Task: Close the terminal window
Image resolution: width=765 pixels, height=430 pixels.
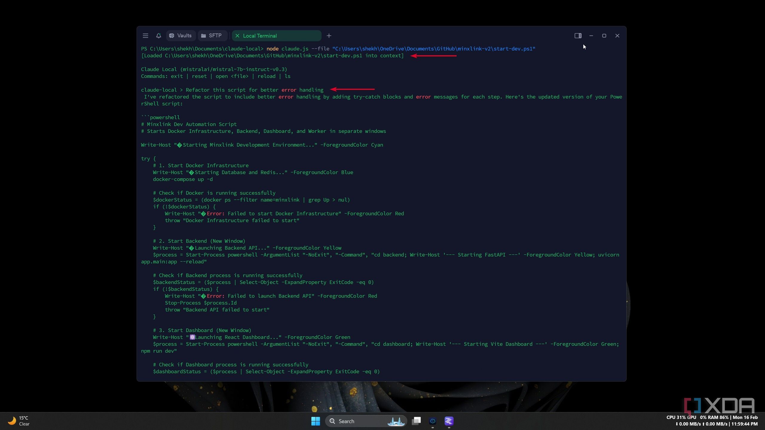Action: click(x=617, y=36)
